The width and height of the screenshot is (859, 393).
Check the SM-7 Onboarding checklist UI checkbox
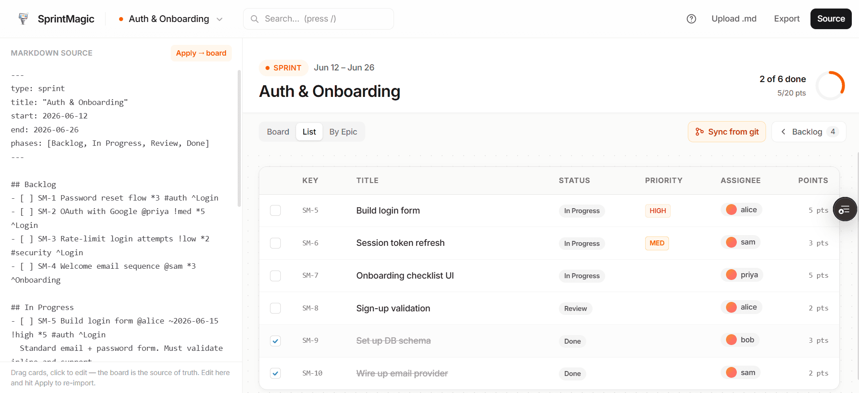coord(275,275)
